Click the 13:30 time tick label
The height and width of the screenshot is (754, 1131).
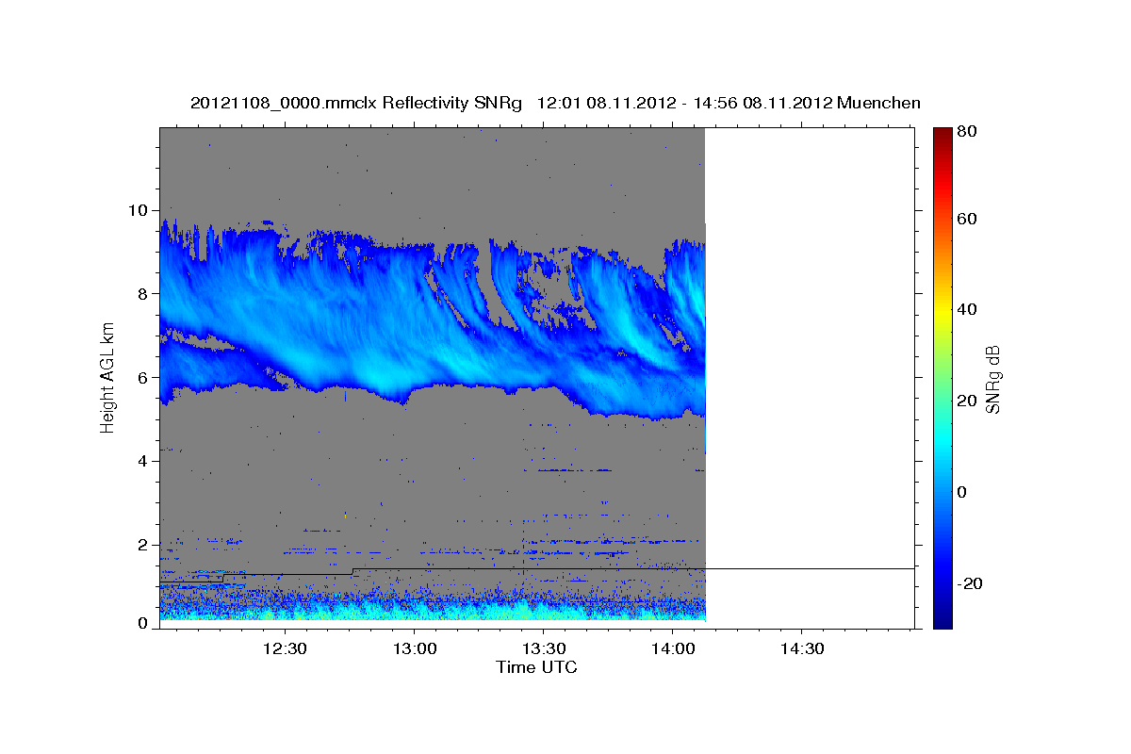(543, 648)
